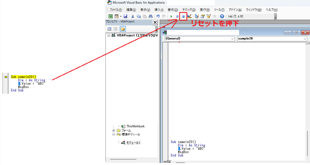
Task: Undo the last action
Action: 158,16
